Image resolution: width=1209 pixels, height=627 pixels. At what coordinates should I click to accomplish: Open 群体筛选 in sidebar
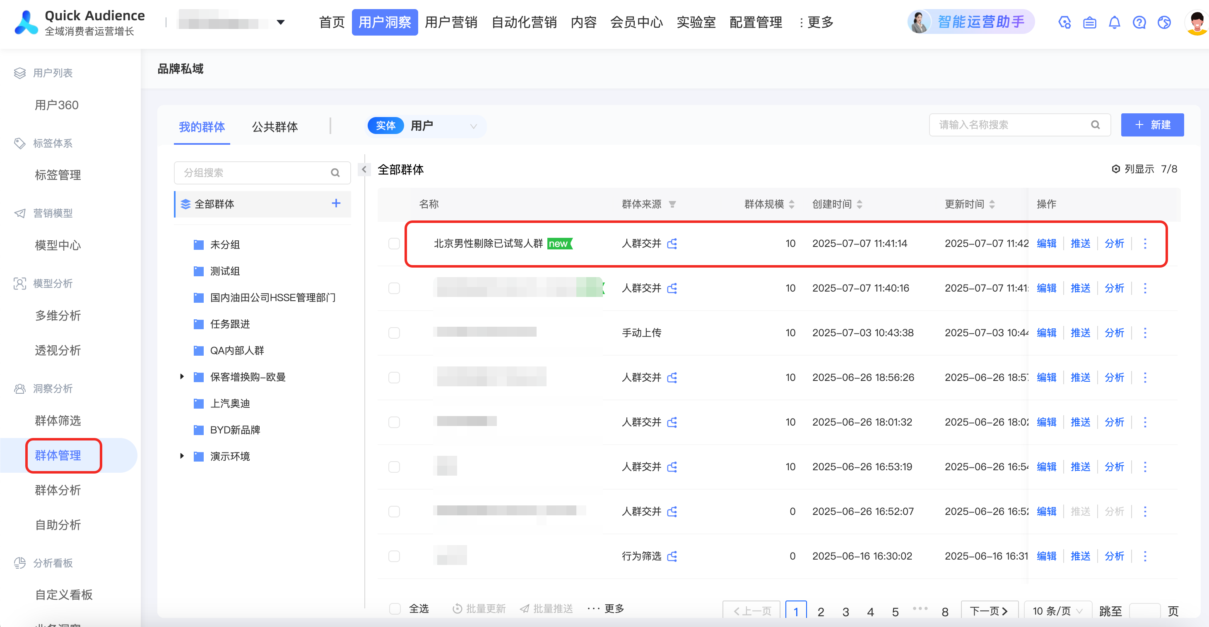58,420
